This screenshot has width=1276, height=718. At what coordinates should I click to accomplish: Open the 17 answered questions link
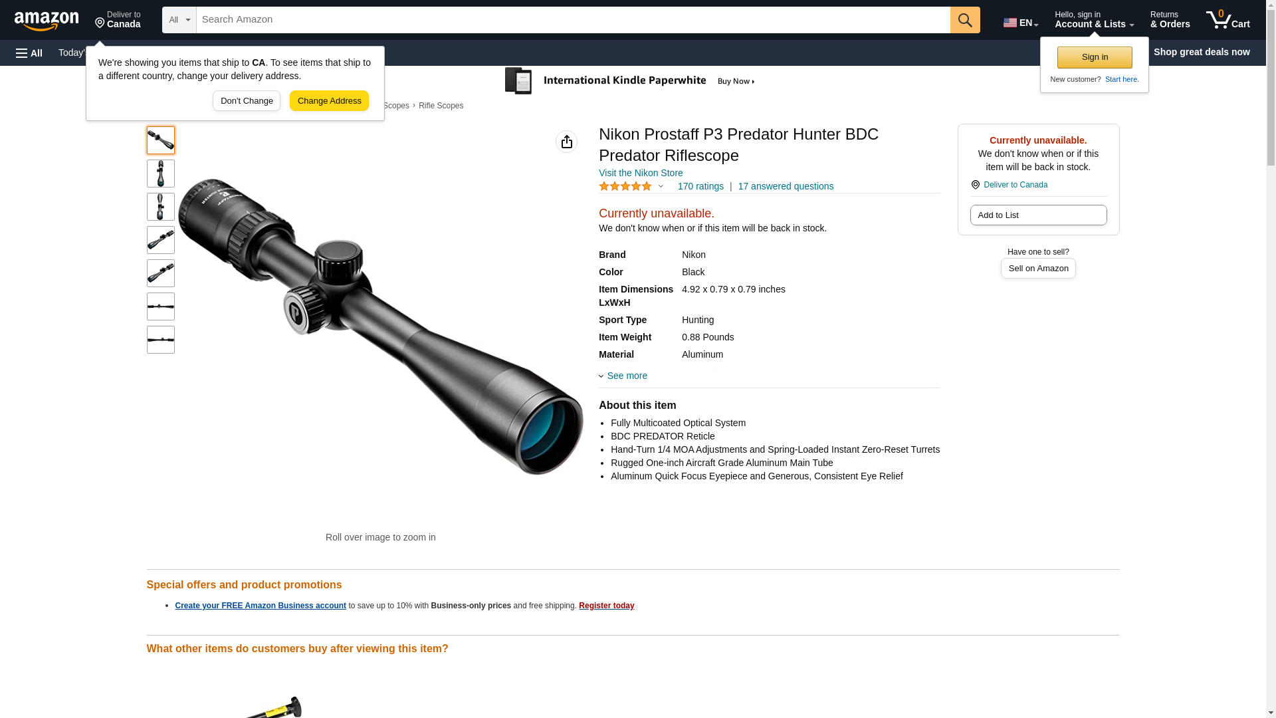[x=785, y=187]
